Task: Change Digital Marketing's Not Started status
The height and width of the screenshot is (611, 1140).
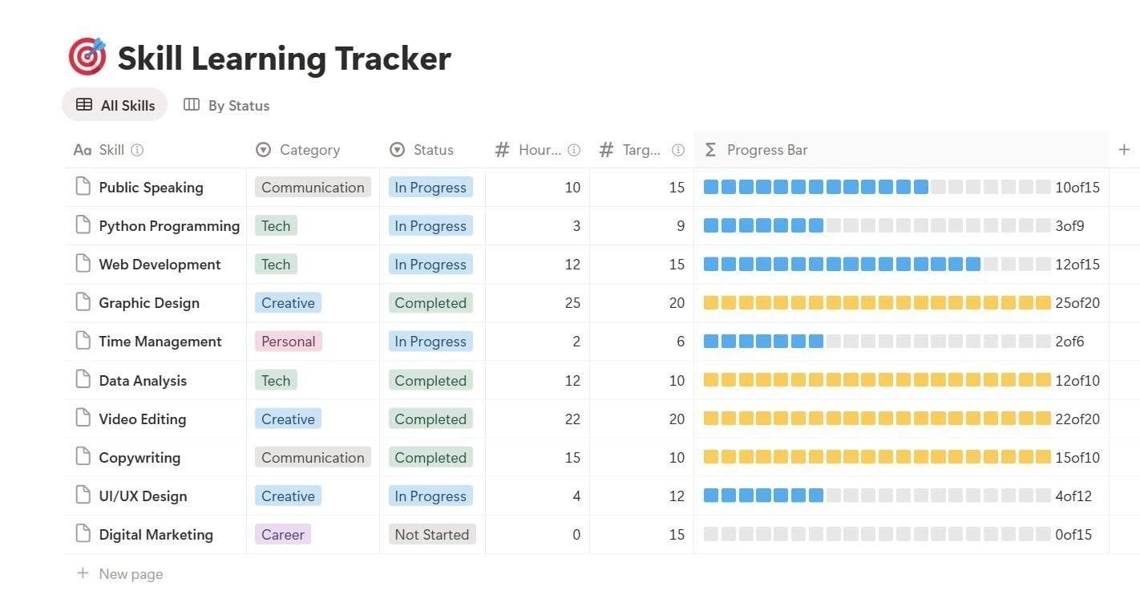Action: (432, 535)
